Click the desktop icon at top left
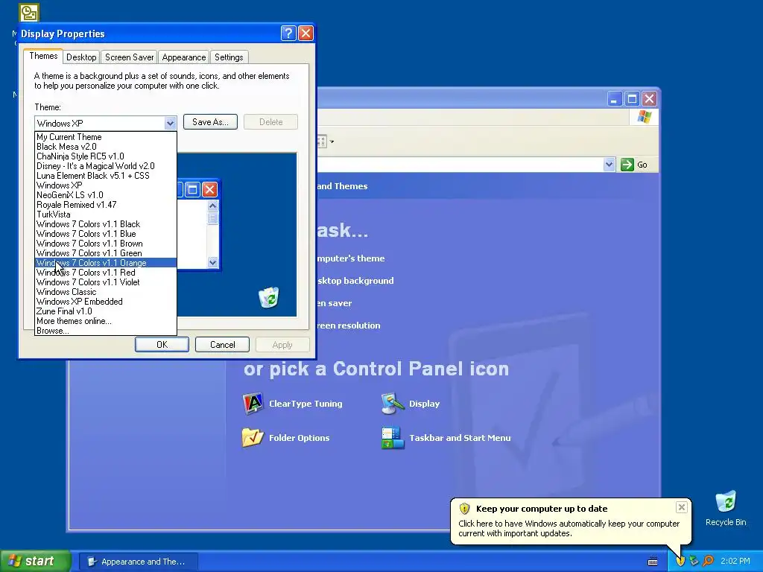 point(29,13)
